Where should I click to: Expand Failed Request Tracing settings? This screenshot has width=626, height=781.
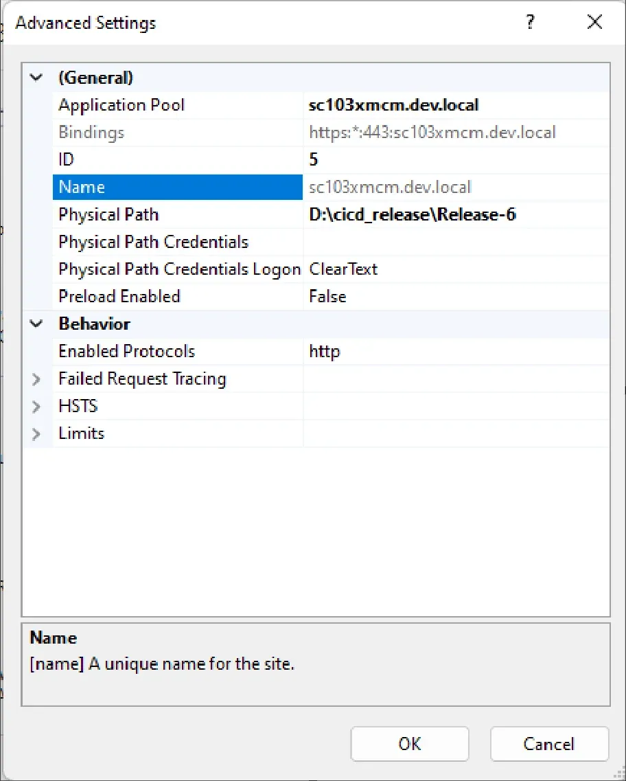point(36,380)
